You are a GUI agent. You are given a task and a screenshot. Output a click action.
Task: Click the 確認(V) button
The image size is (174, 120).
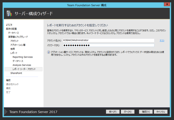click(x=146, y=112)
